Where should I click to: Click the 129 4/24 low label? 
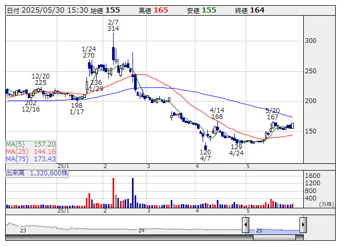coord(236,150)
